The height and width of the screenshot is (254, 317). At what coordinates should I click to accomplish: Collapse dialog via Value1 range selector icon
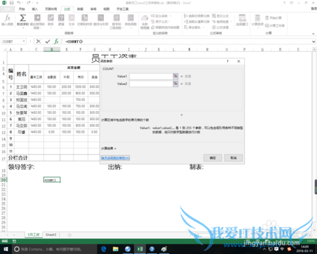tap(176, 76)
